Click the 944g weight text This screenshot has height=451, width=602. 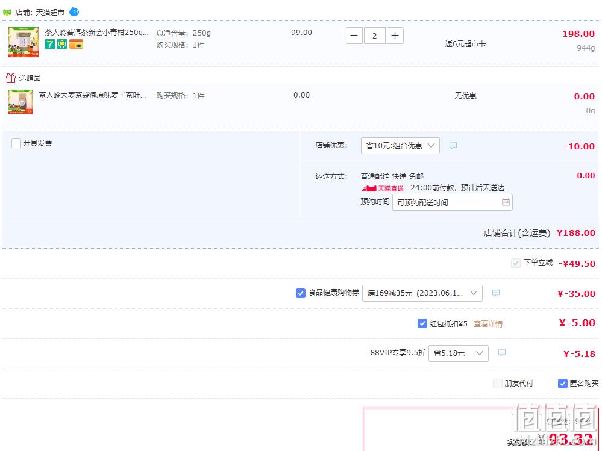point(586,48)
